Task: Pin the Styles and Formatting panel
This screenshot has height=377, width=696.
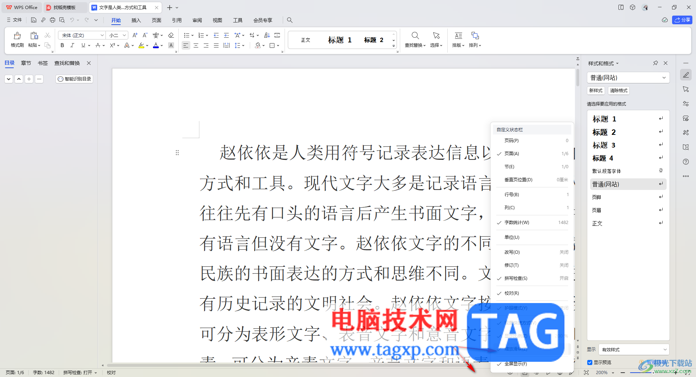Action: pos(655,63)
